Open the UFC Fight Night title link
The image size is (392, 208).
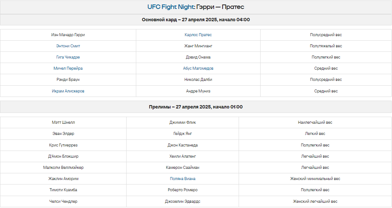tap(171, 7)
